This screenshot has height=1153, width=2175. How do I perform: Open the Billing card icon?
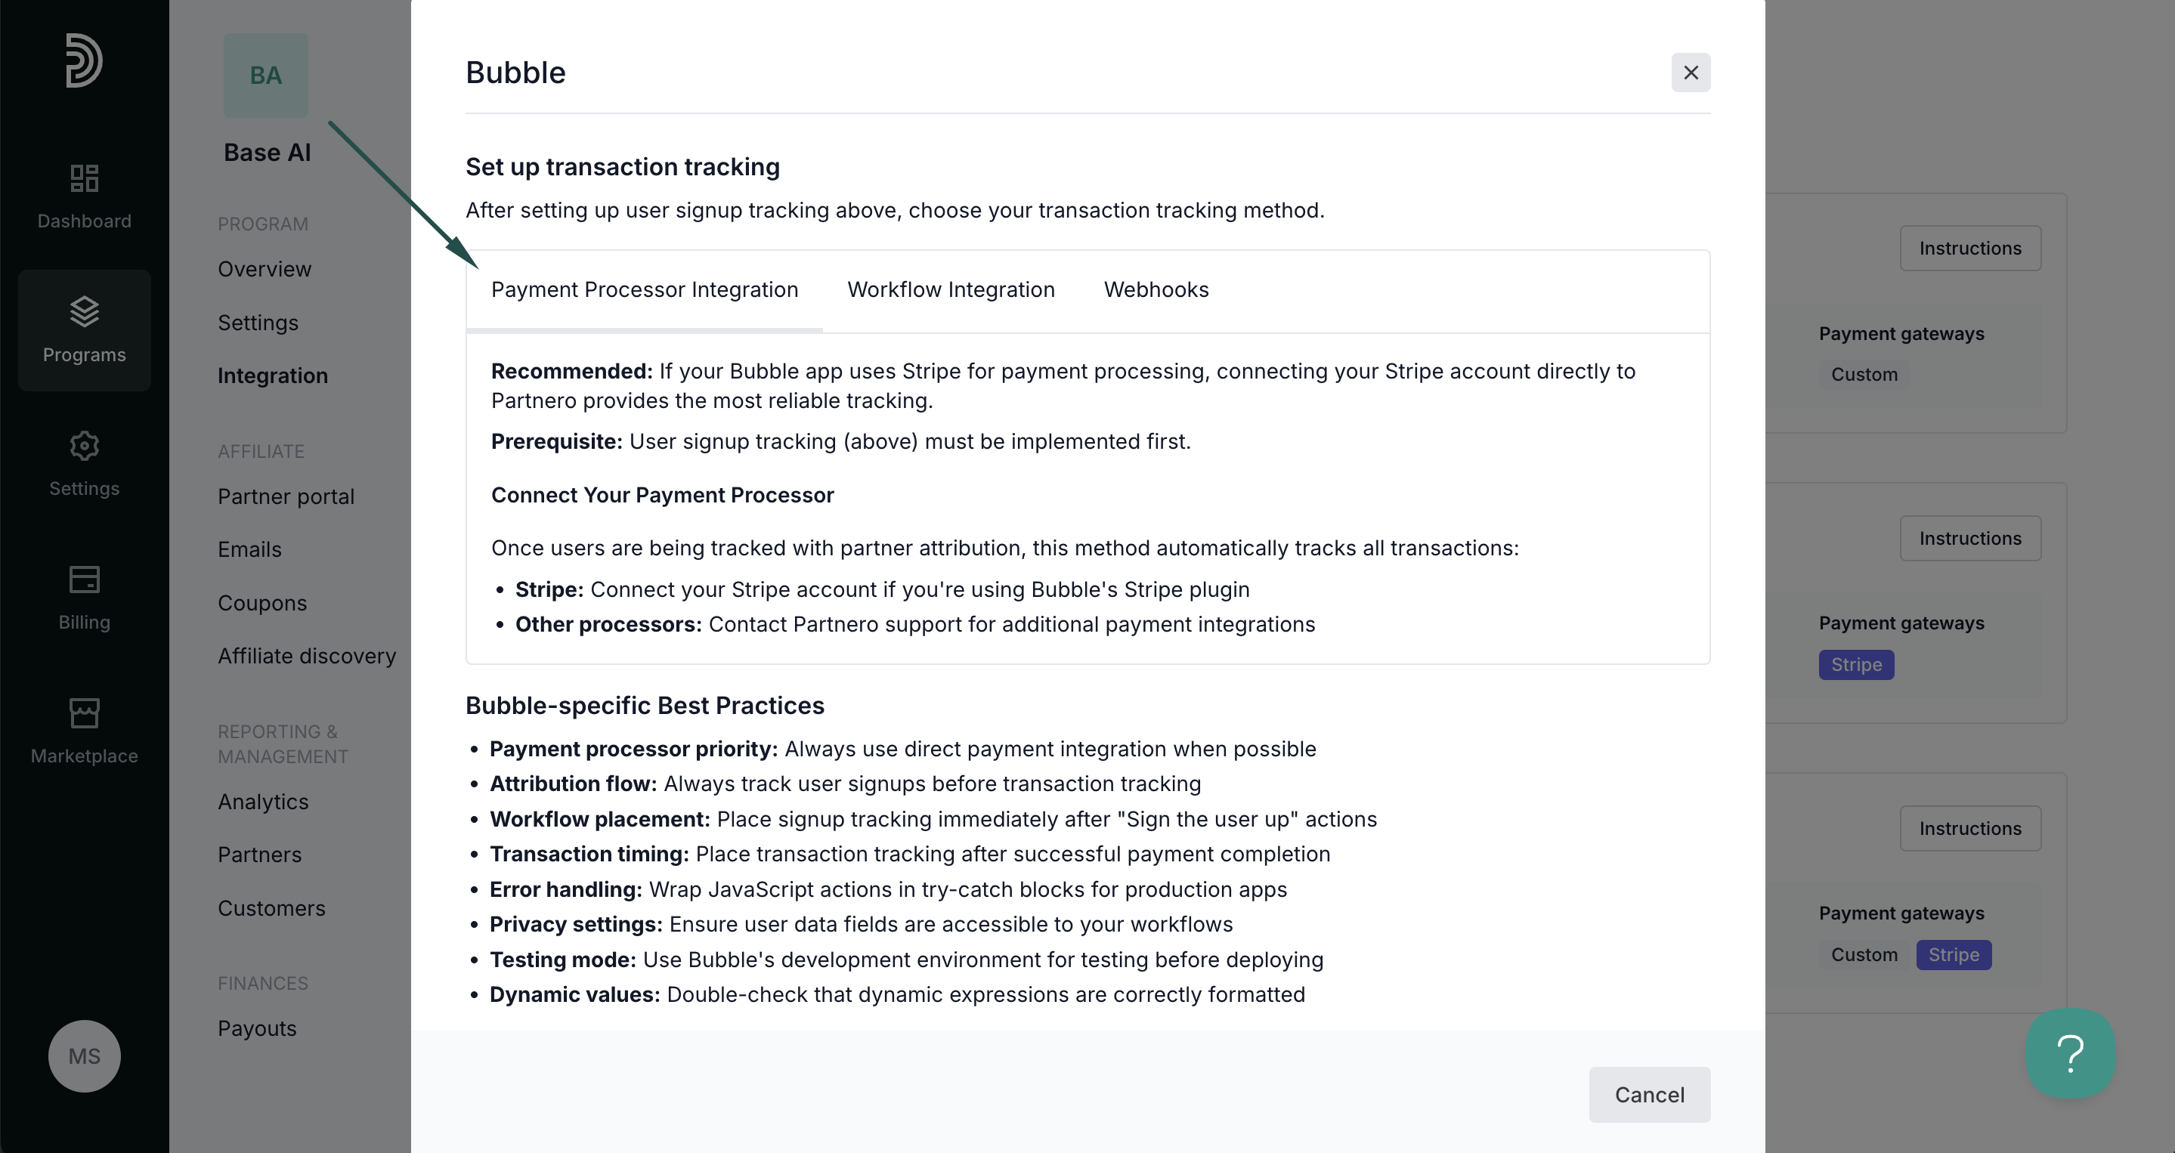coord(85,579)
